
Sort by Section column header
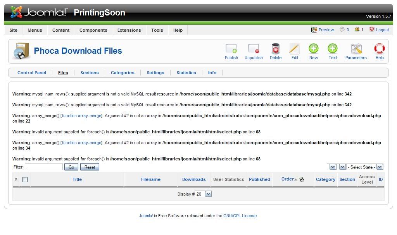[x=347, y=179]
